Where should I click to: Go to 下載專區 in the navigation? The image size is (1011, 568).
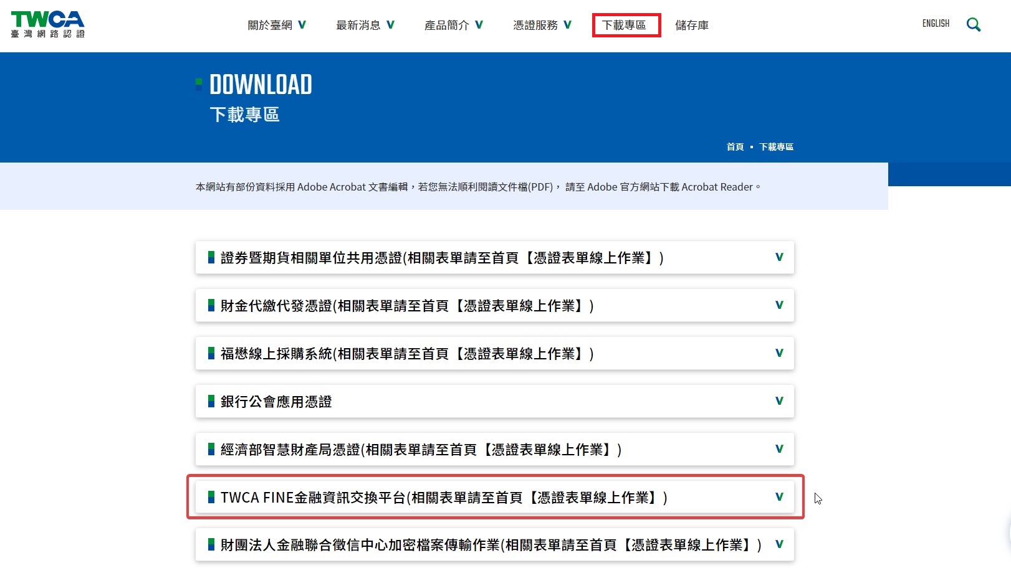pyautogui.click(x=624, y=26)
